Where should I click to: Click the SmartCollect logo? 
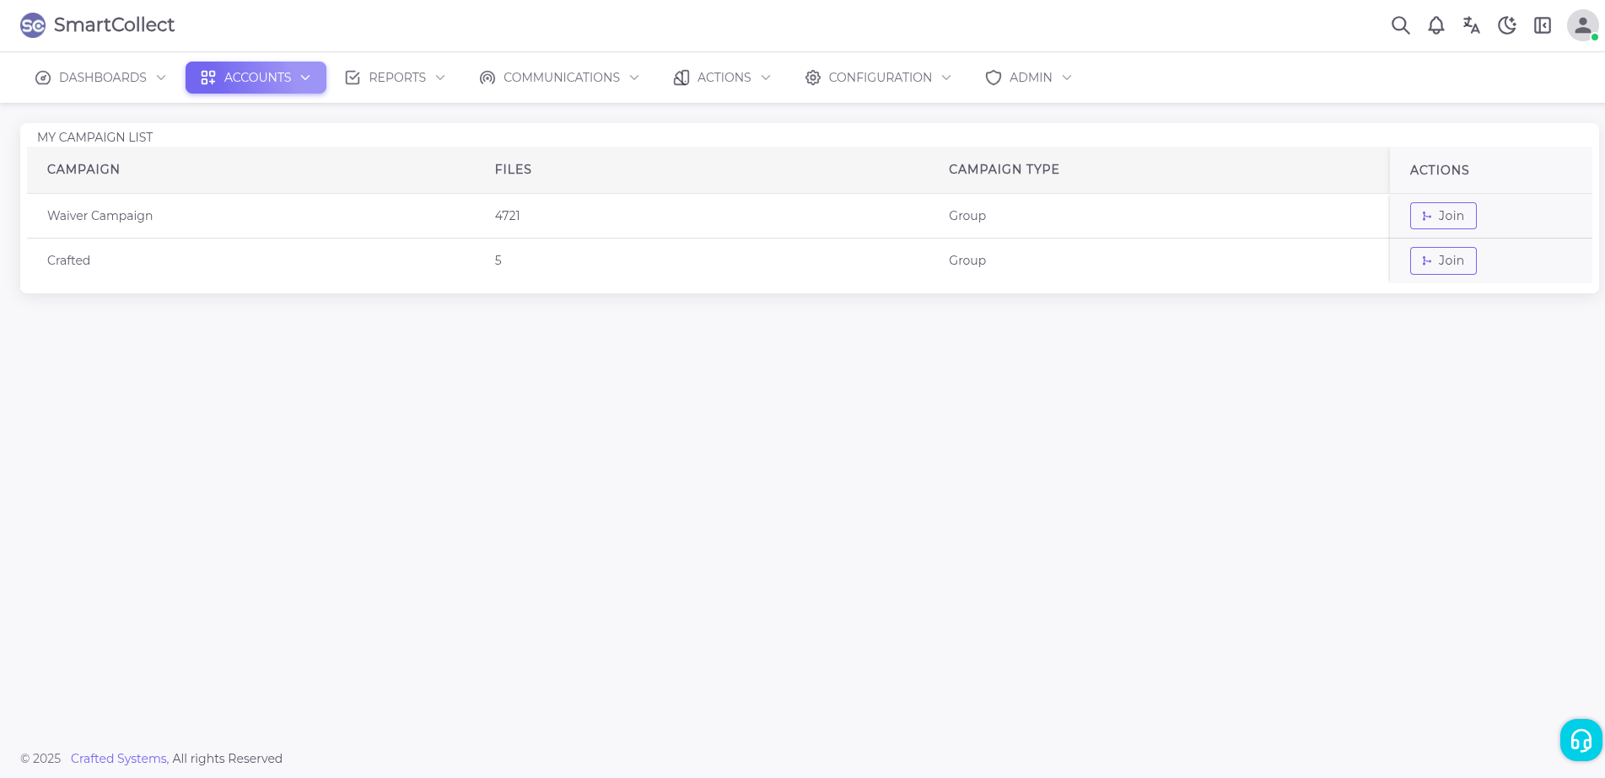coord(97,25)
